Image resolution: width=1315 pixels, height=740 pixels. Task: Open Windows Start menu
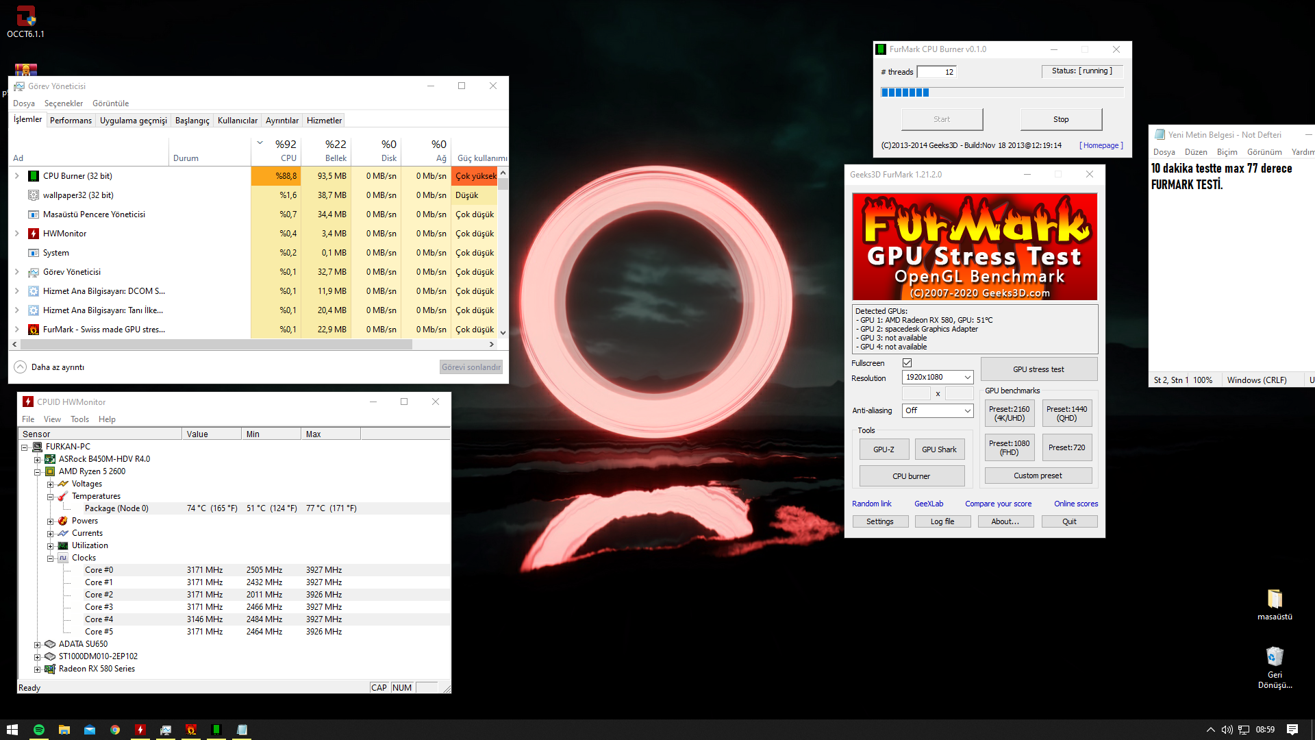coord(12,730)
